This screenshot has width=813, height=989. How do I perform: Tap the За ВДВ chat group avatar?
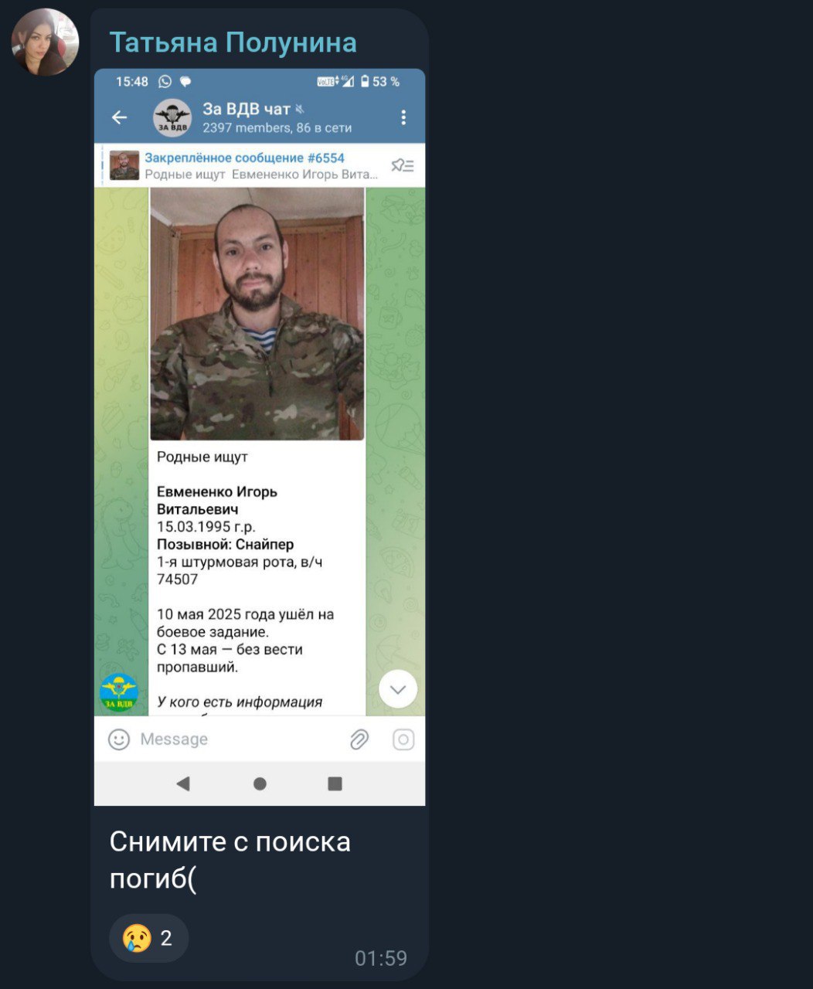172,118
